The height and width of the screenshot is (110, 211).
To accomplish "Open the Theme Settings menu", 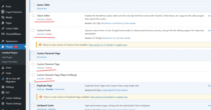I will tap(13, 103).
